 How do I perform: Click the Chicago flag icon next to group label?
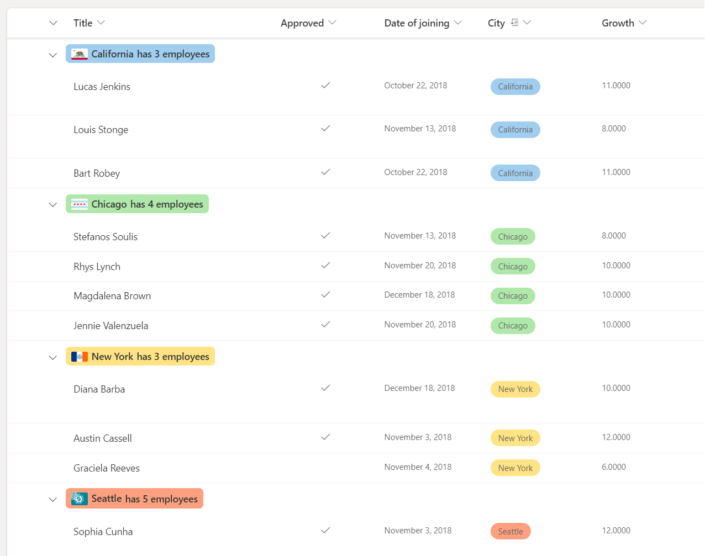point(79,204)
